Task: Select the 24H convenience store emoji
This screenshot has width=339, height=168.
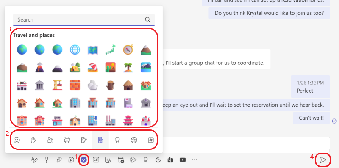Action: click(x=57, y=121)
